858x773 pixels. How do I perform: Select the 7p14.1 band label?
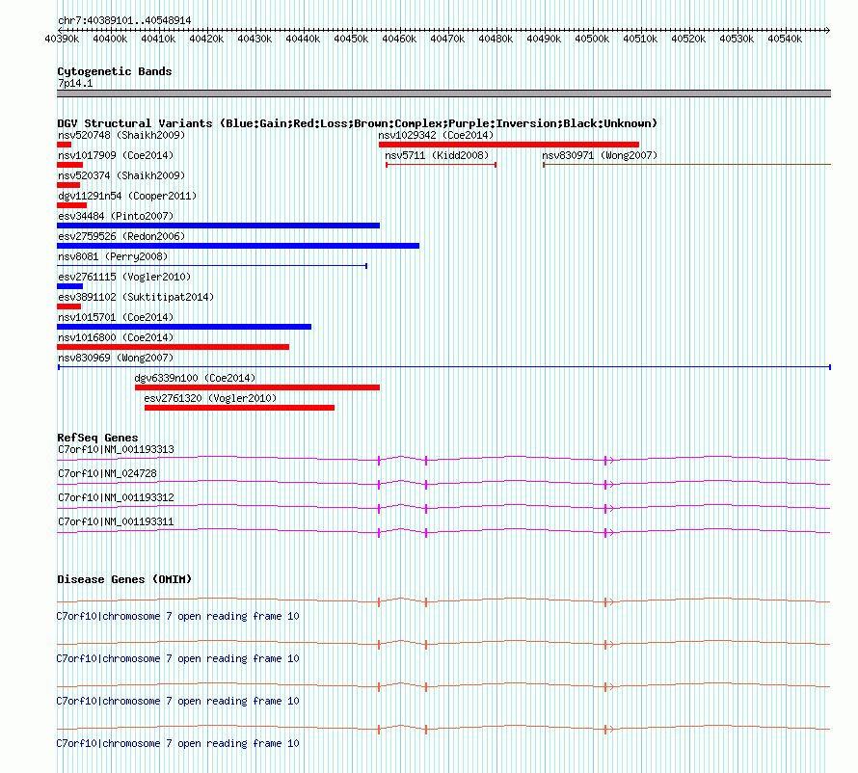[75, 83]
